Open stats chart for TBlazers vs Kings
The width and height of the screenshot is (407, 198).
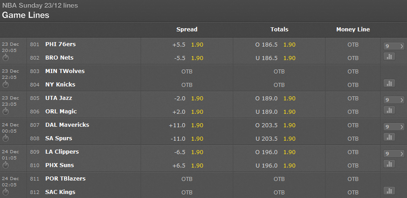[389, 191]
